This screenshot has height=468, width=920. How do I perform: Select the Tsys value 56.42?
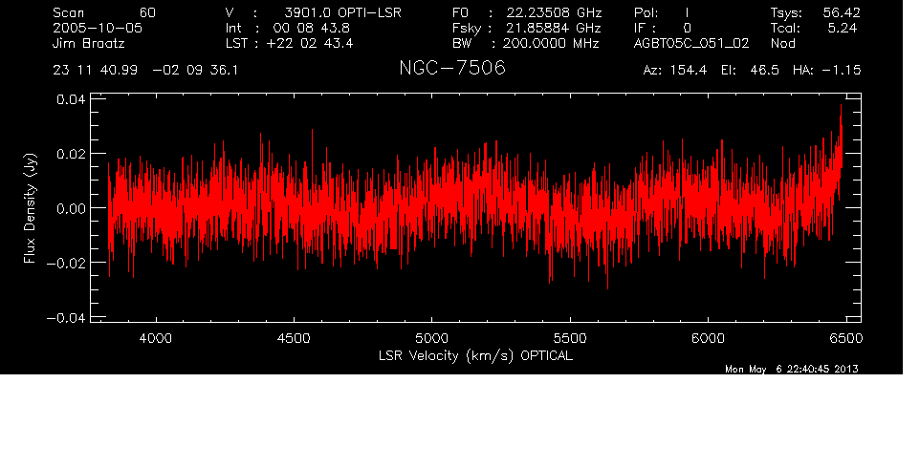click(x=842, y=12)
